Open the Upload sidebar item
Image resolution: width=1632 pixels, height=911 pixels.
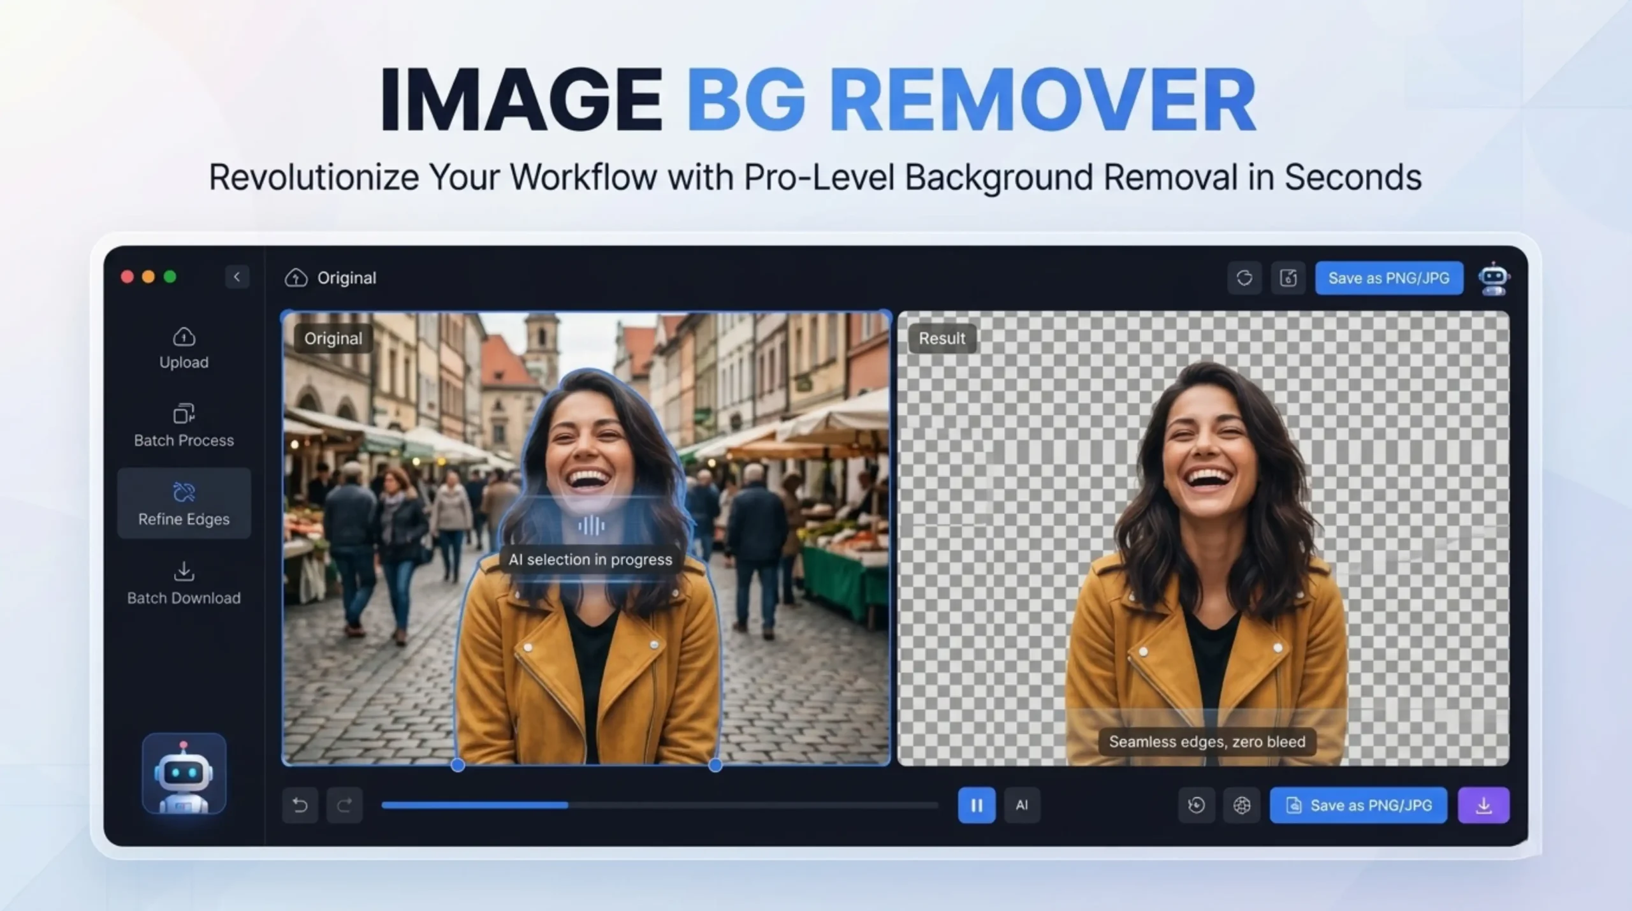pyautogui.click(x=184, y=348)
